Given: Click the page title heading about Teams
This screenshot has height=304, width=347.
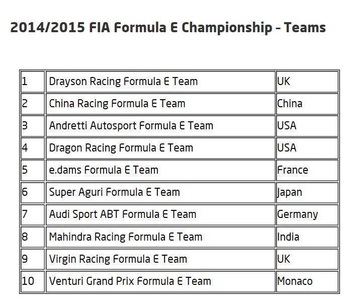Looking at the screenshot, I should click(168, 28).
